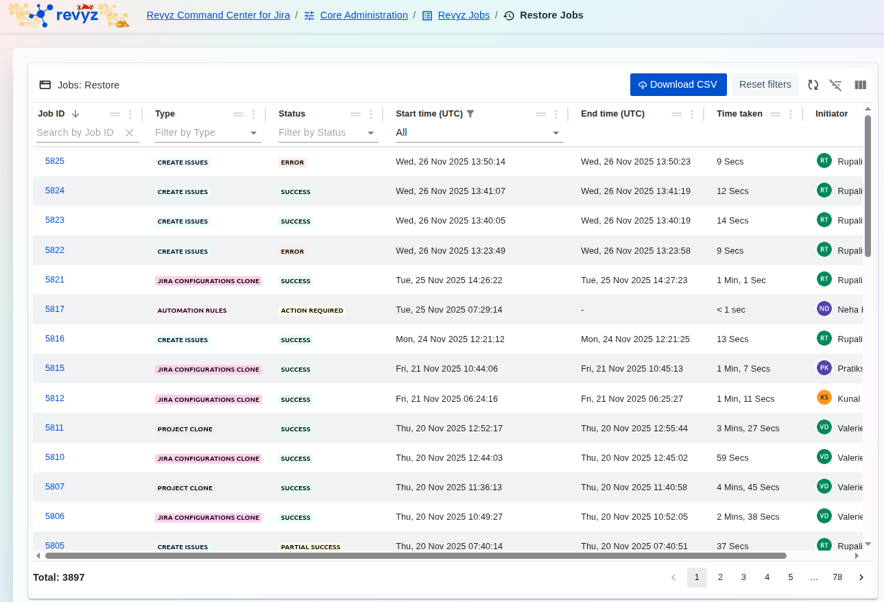Open Core Administration breadcrumb link
The image size is (884, 602).
click(x=363, y=15)
